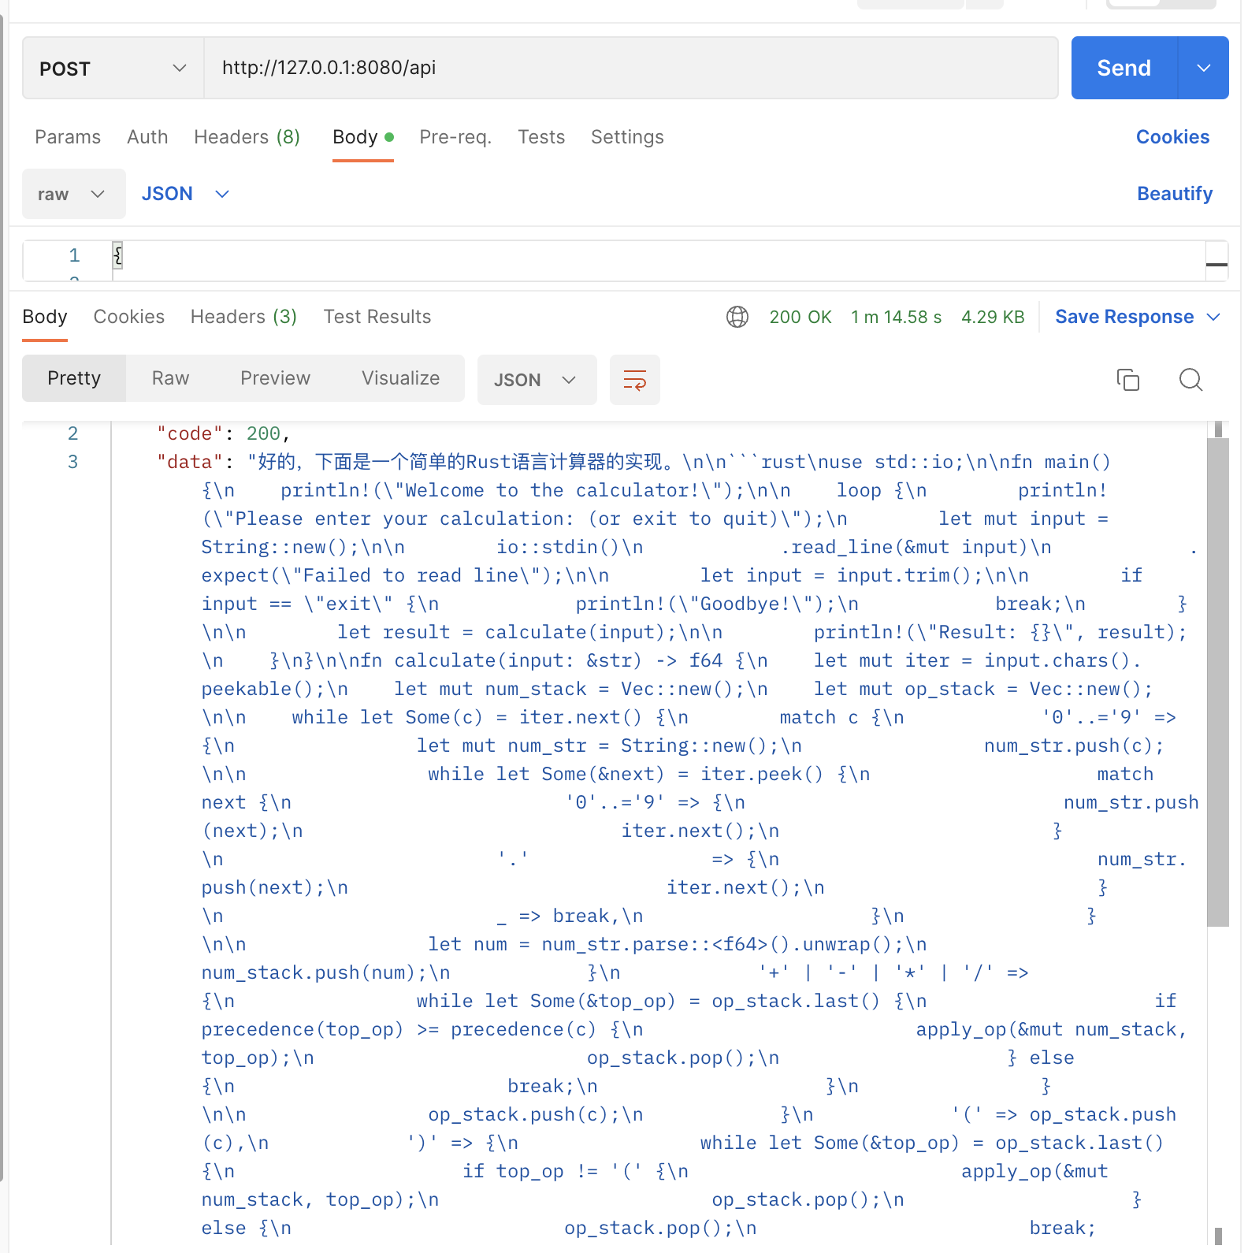Viewport: 1248px width, 1253px height.
Task: Switch to the Auth tab
Action: point(147,137)
